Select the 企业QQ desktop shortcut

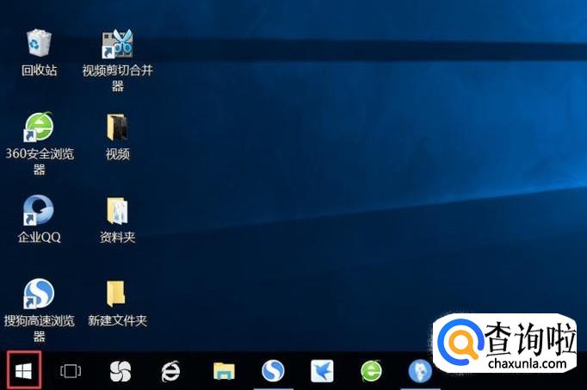[39, 220]
